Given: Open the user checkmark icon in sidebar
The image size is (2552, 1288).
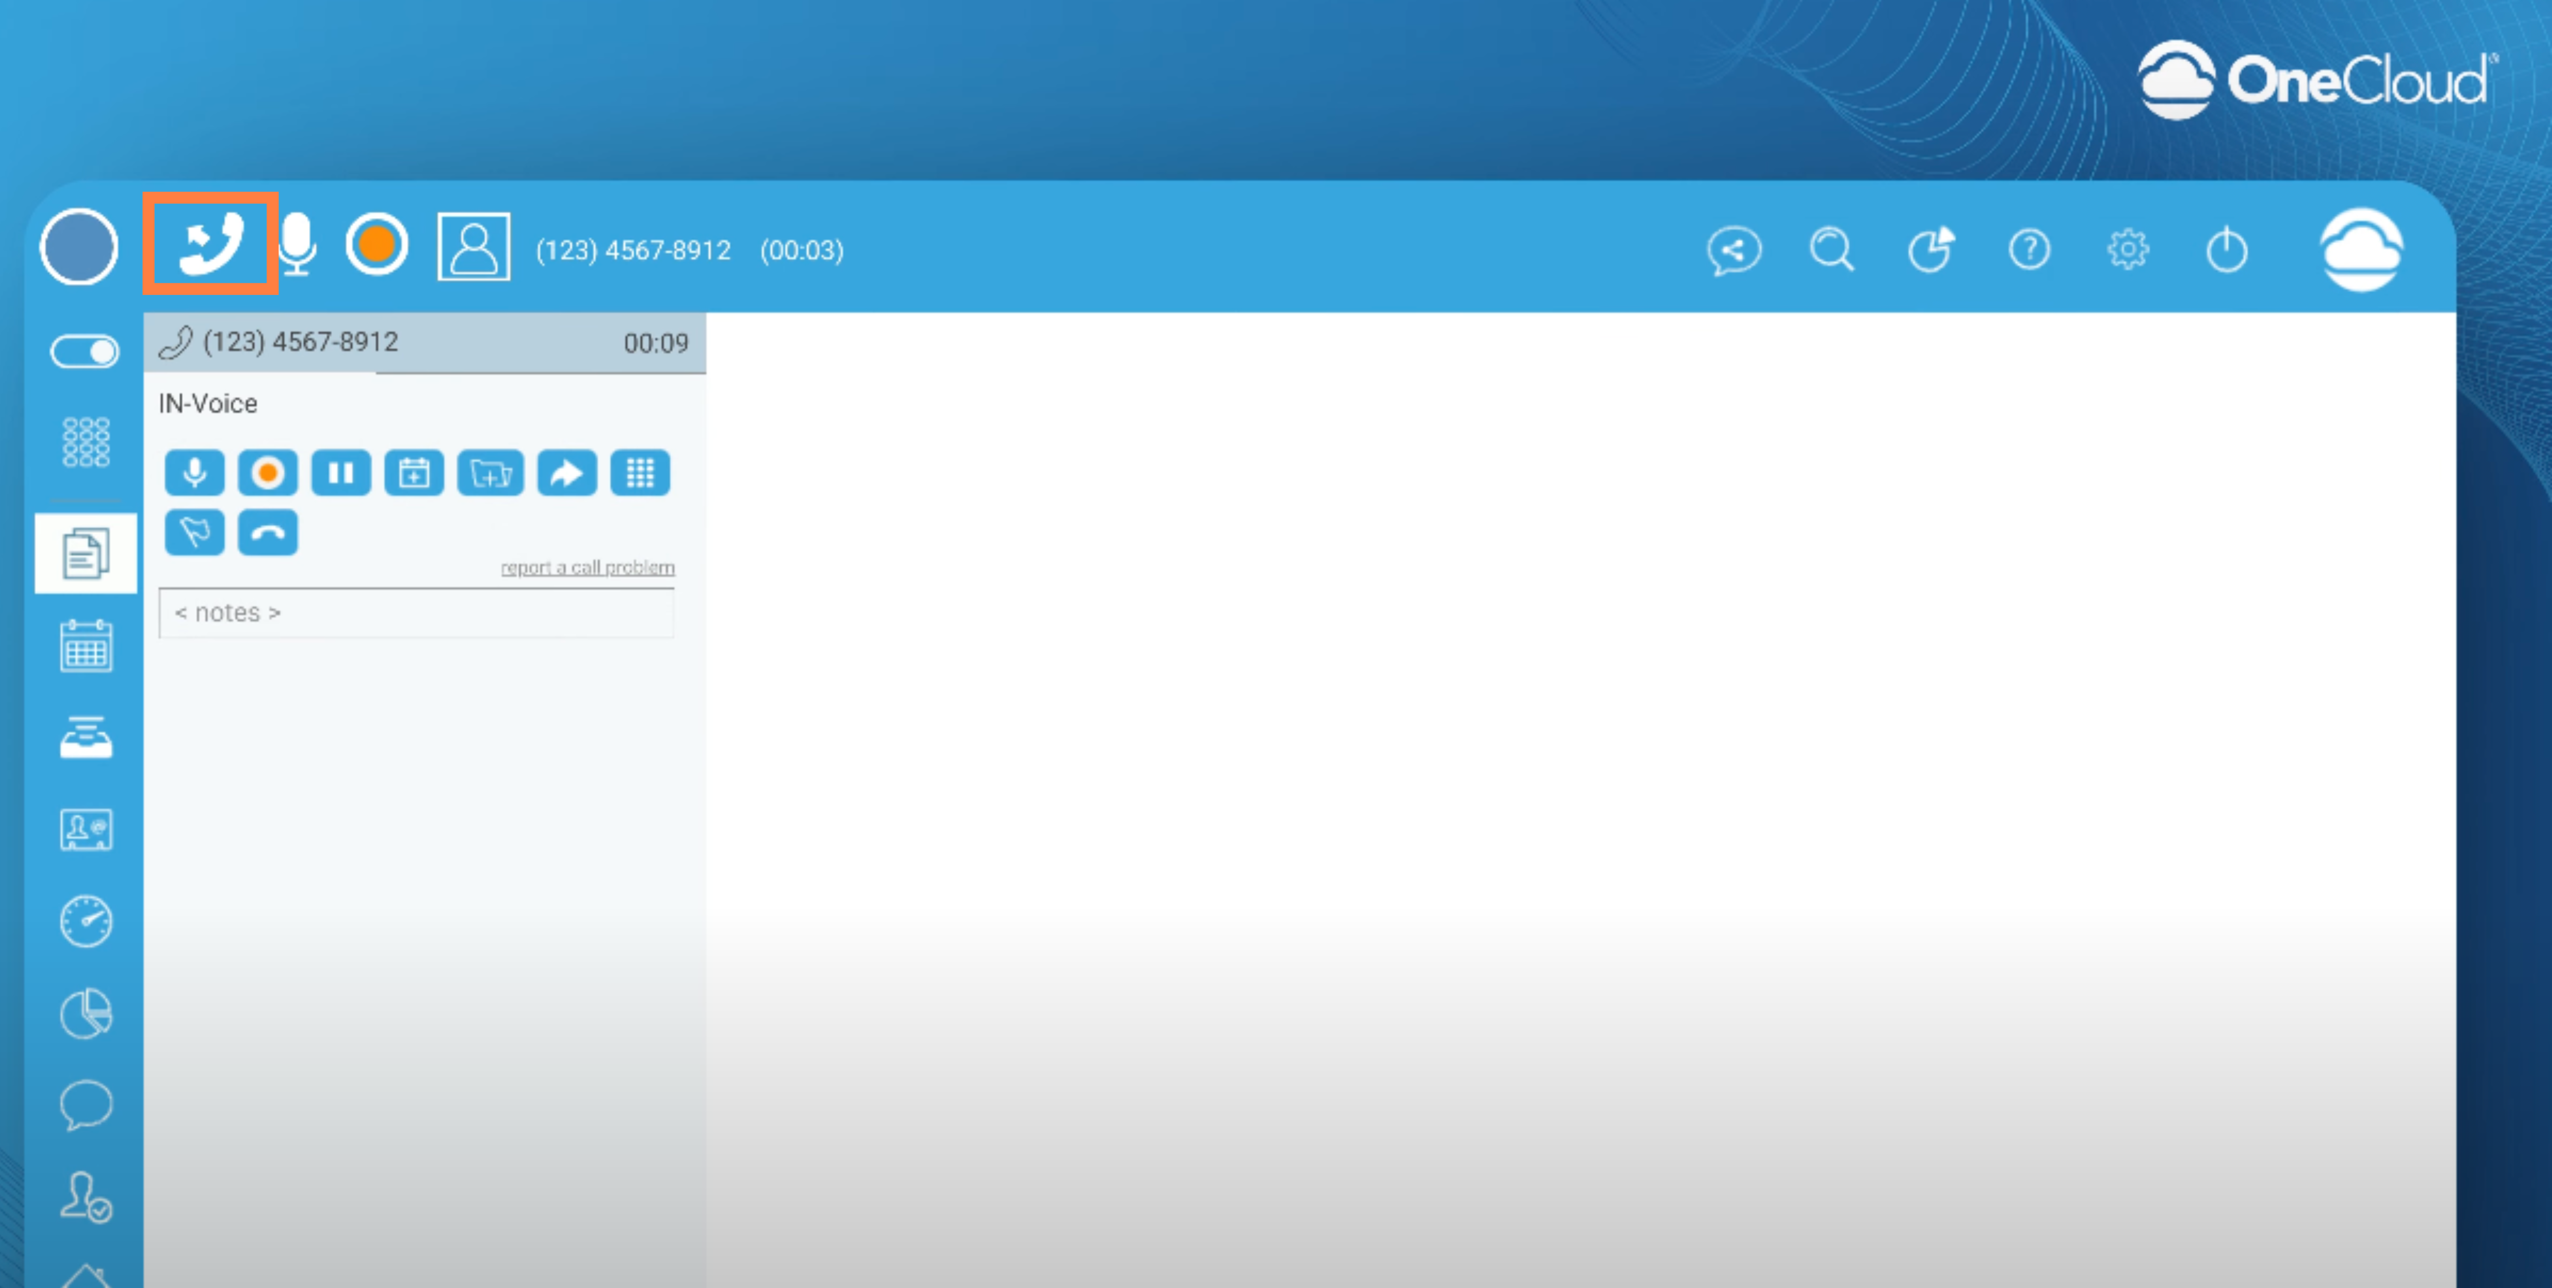Looking at the screenshot, I should [x=86, y=1197].
